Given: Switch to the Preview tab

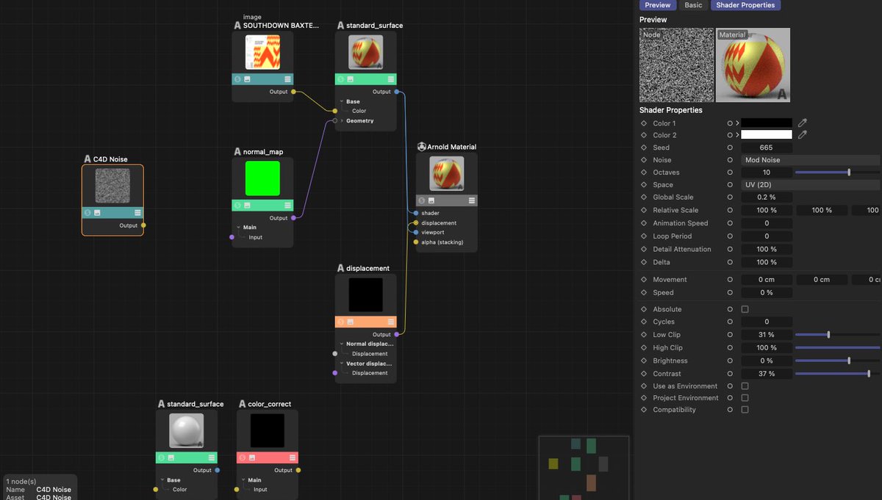Looking at the screenshot, I should click(657, 5).
